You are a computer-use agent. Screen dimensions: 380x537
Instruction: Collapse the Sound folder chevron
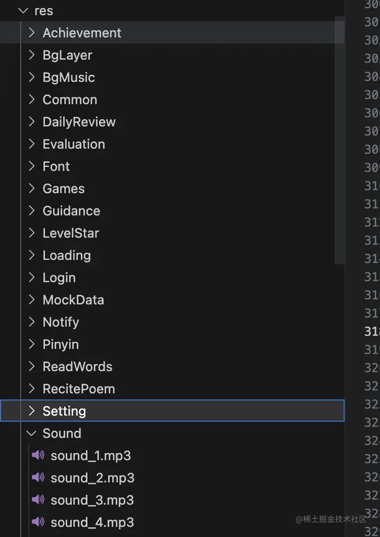point(31,433)
